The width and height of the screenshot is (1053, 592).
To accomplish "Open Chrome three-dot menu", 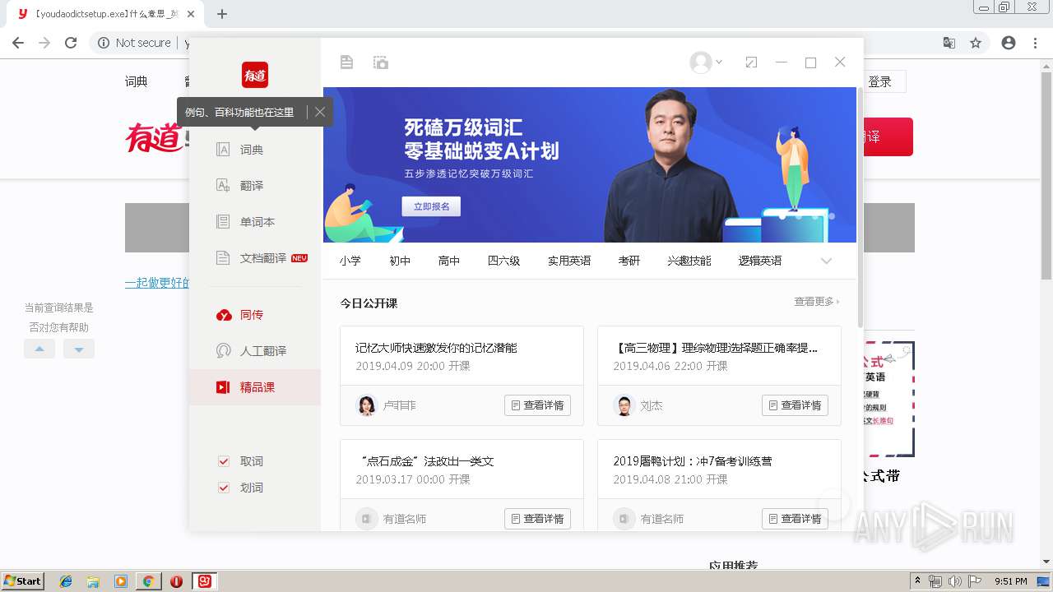I will point(1035,43).
